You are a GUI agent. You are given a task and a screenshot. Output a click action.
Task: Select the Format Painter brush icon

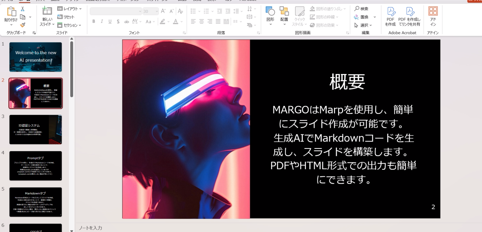click(23, 25)
